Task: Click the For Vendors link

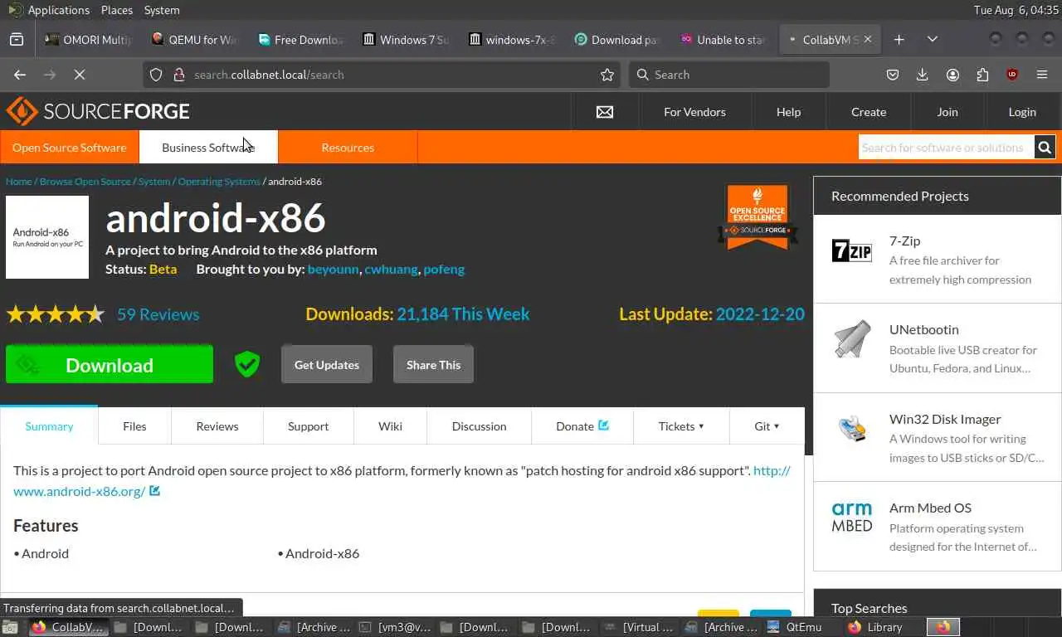Action: 694,112
